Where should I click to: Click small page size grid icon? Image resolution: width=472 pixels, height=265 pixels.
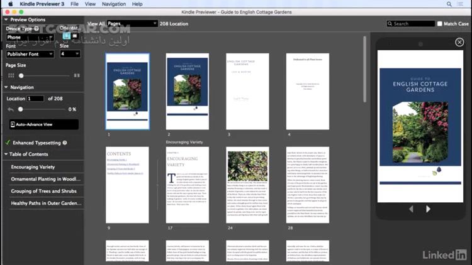pyautogui.click(x=11, y=75)
